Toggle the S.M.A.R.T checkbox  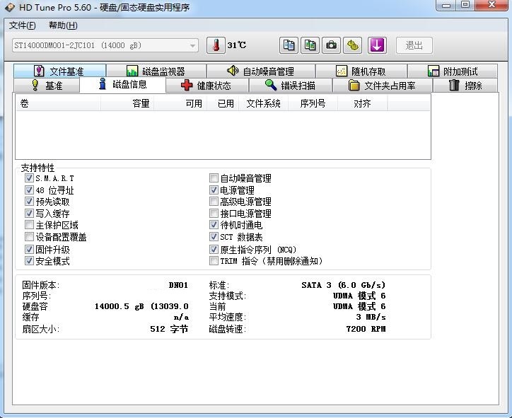click(30, 178)
